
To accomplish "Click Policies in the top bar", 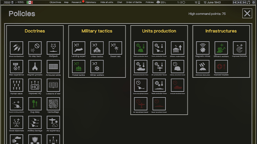I will tap(150, 2).
